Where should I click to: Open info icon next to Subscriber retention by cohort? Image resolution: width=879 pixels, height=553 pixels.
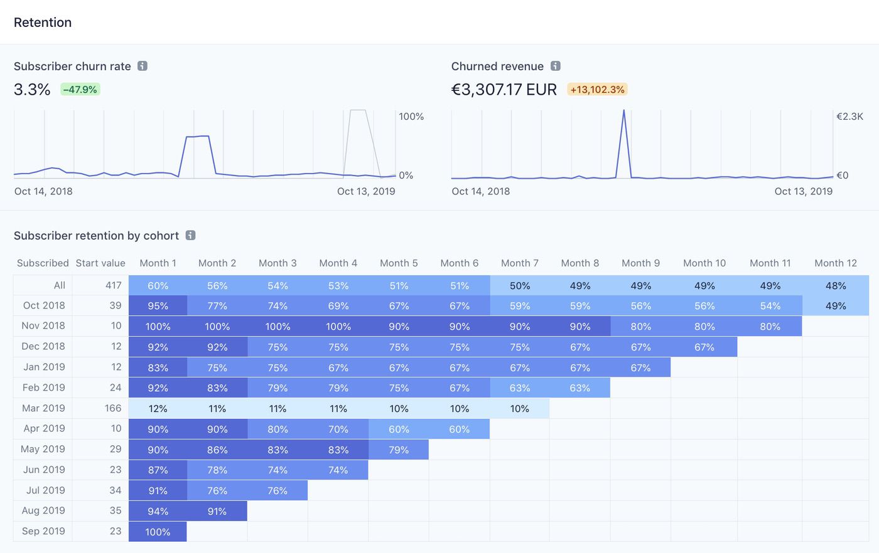click(190, 235)
